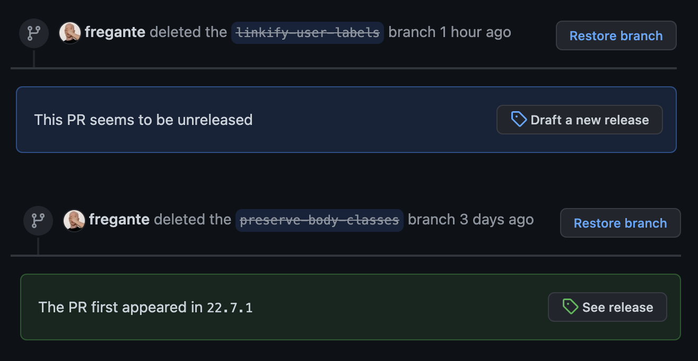Restore the preserve-body-classes branch
Image resolution: width=698 pixels, height=361 pixels.
tap(620, 223)
